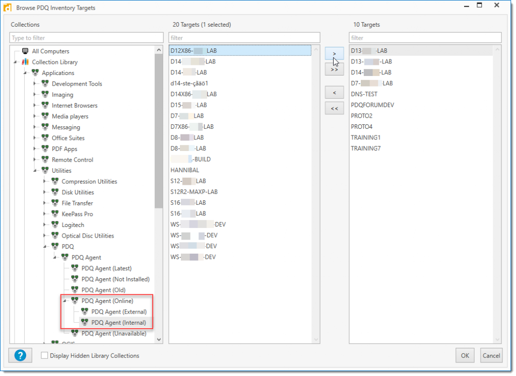Click the Messaging collection icon
This screenshot has width=516, height=376.
[x=45, y=127]
